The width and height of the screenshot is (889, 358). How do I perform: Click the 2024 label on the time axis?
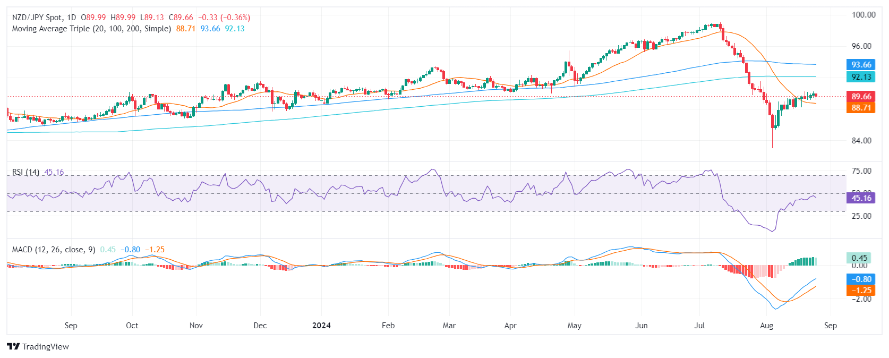tap(321, 326)
